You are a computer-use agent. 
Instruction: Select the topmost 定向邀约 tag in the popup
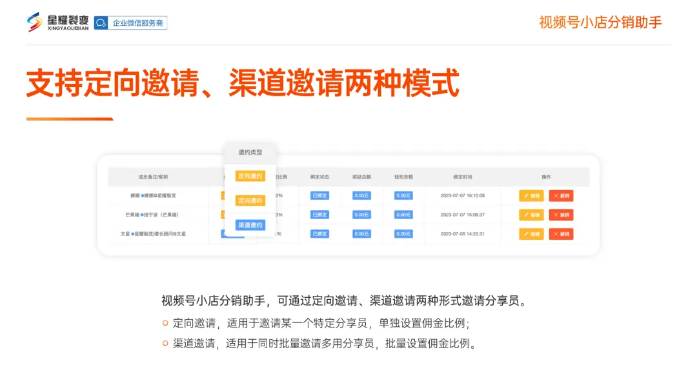point(250,176)
